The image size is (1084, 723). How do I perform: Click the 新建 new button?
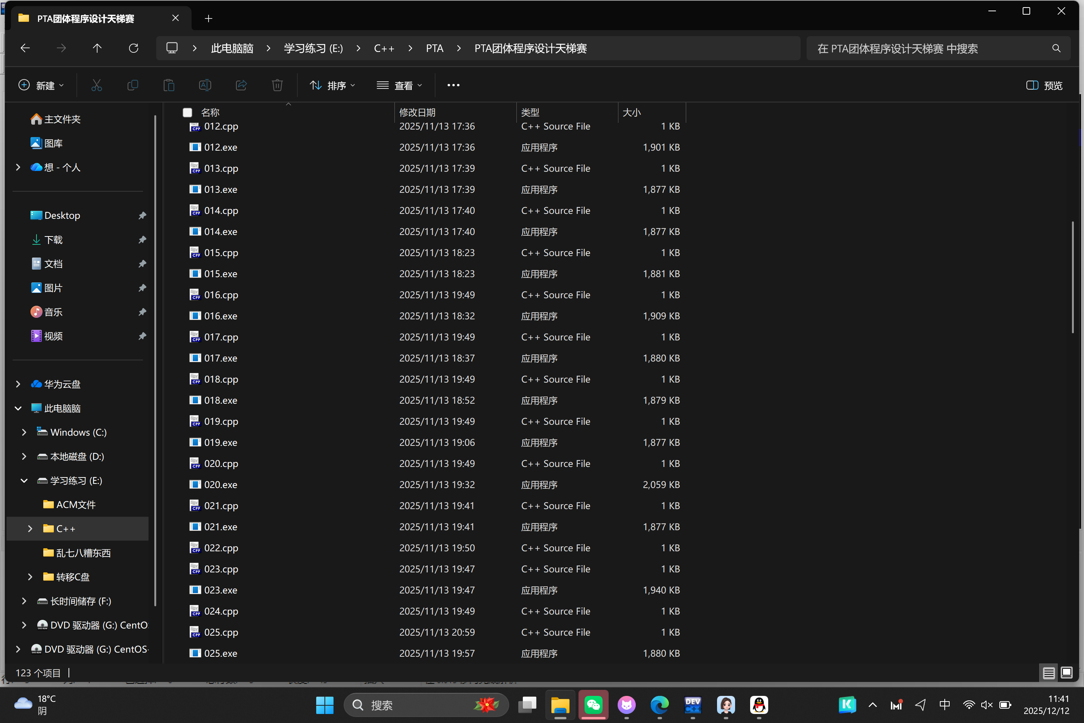41,85
